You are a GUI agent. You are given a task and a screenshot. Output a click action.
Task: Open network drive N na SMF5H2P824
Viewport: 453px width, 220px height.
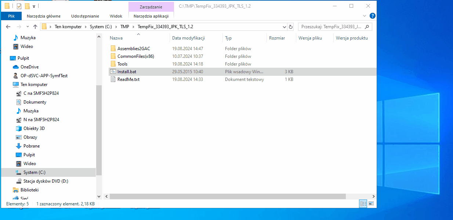(x=41, y=120)
